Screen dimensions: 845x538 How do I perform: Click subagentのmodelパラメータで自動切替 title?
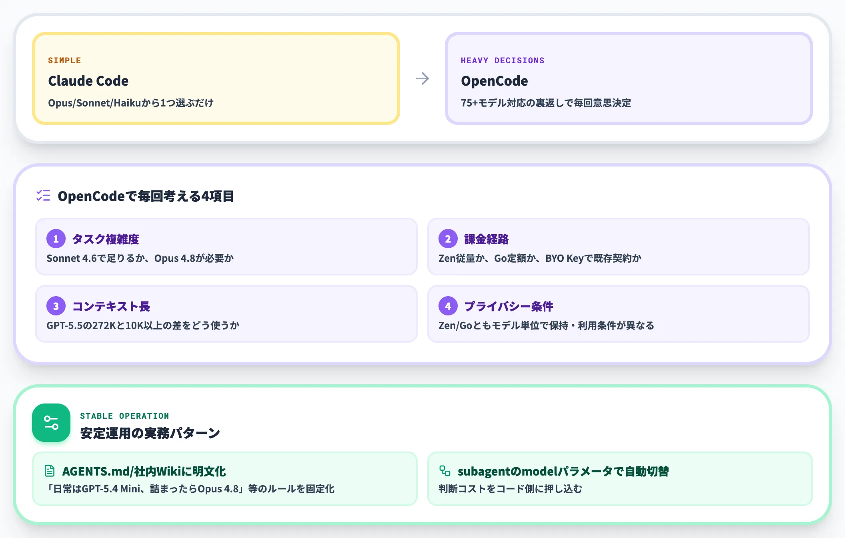pyautogui.click(x=563, y=471)
